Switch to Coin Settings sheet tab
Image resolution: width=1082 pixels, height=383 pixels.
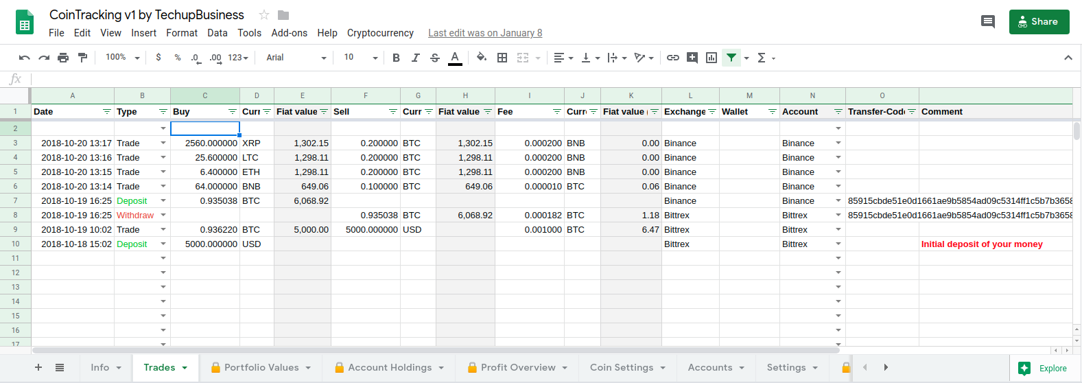pos(628,367)
